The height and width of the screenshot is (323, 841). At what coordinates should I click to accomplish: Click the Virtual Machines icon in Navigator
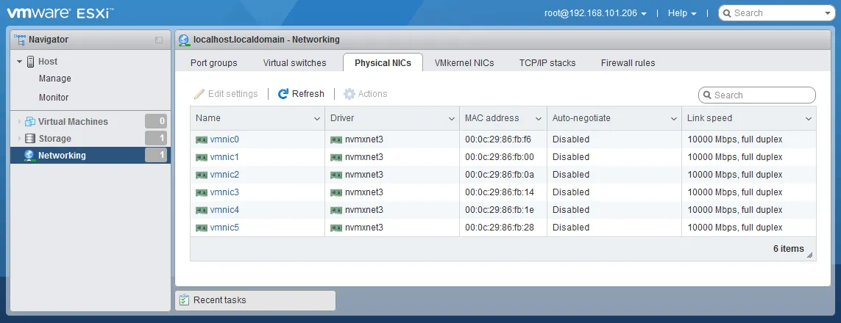pyautogui.click(x=30, y=122)
